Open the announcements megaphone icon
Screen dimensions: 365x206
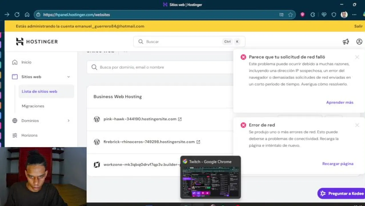(346, 42)
